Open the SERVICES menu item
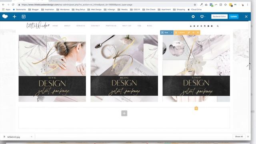256x144 pixels. coord(81,26)
